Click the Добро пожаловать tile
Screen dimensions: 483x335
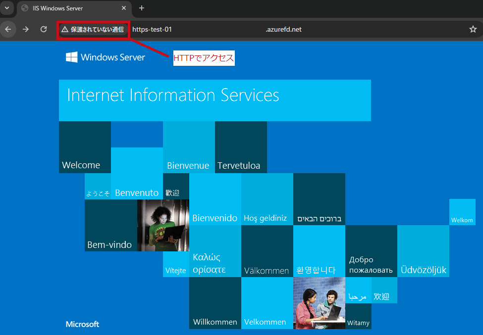coord(371,251)
